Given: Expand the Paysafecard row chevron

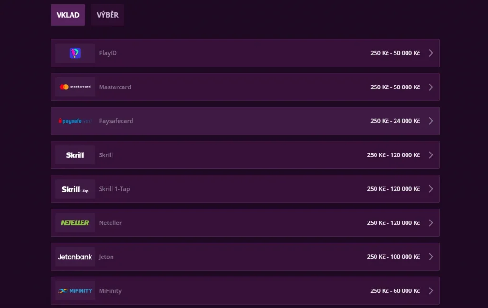Looking at the screenshot, I should click(431, 121).
